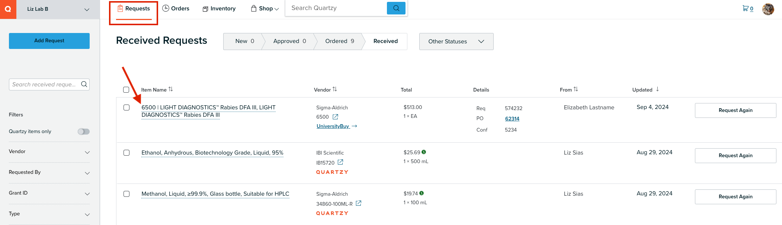Go to the Orders tab
The width and height of the screenshot is (782, 225).
[176, 9]
